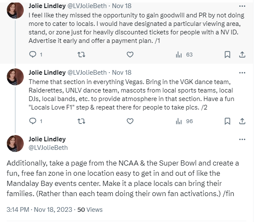Viewport: 262px width, 222px height.
Task: Bookmark the first tweet ending in /1
Action: 227,54
